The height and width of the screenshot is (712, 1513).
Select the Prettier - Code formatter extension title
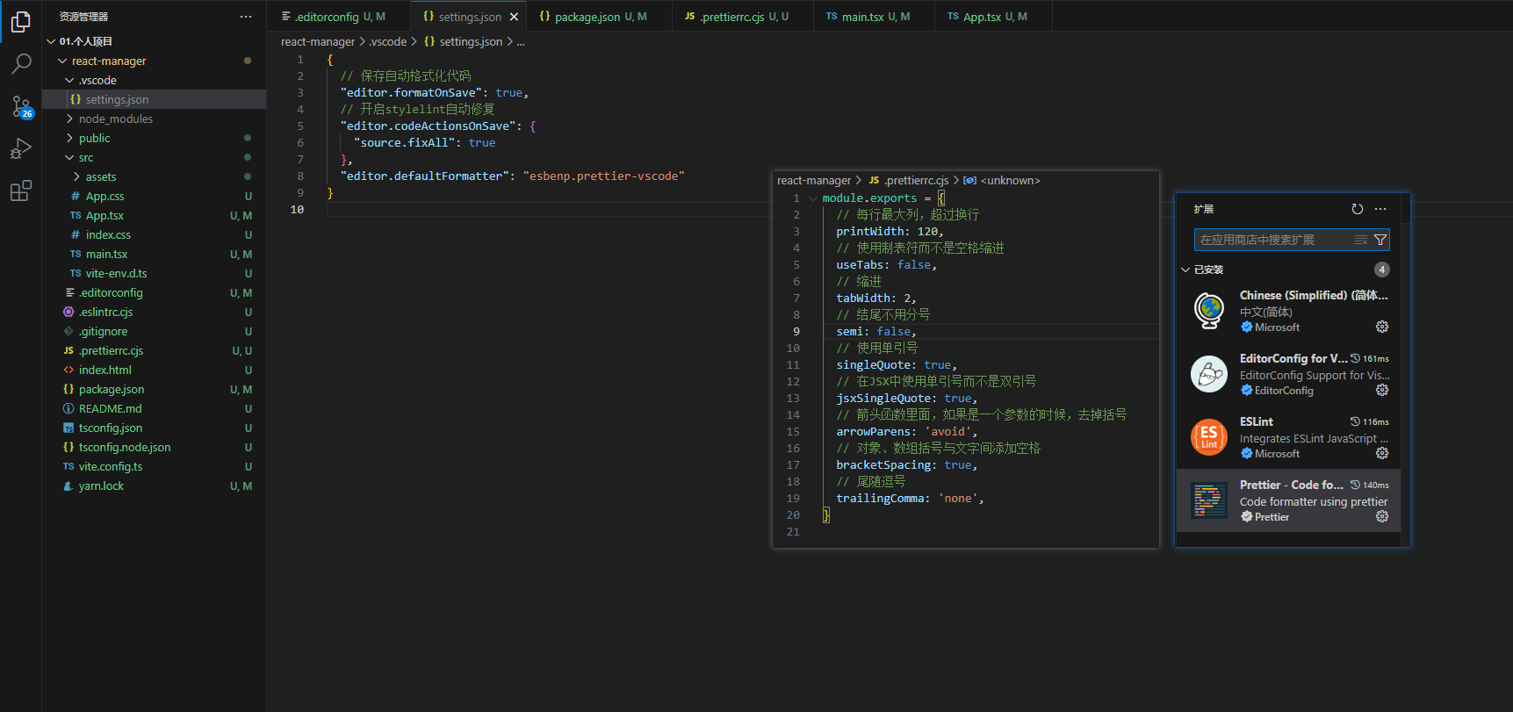tap(1292, 485)
